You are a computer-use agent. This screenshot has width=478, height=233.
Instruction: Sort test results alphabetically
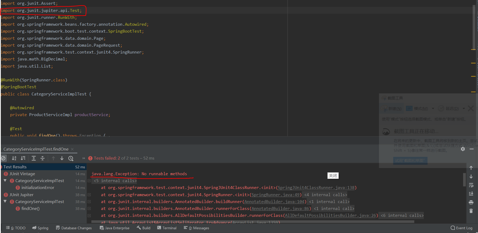[x=14, y=158]
